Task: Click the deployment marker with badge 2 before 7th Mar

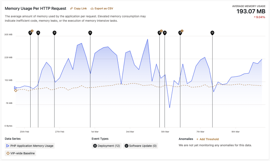Action: [180, 33]
